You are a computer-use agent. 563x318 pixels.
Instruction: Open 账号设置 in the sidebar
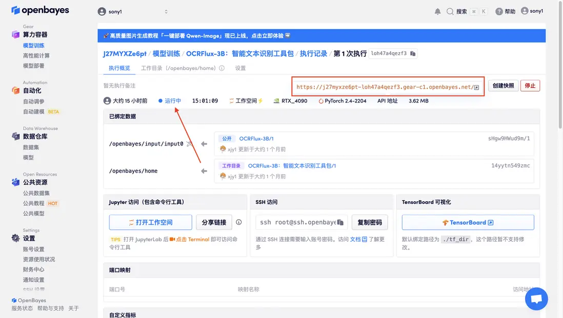tap(34, 249)
